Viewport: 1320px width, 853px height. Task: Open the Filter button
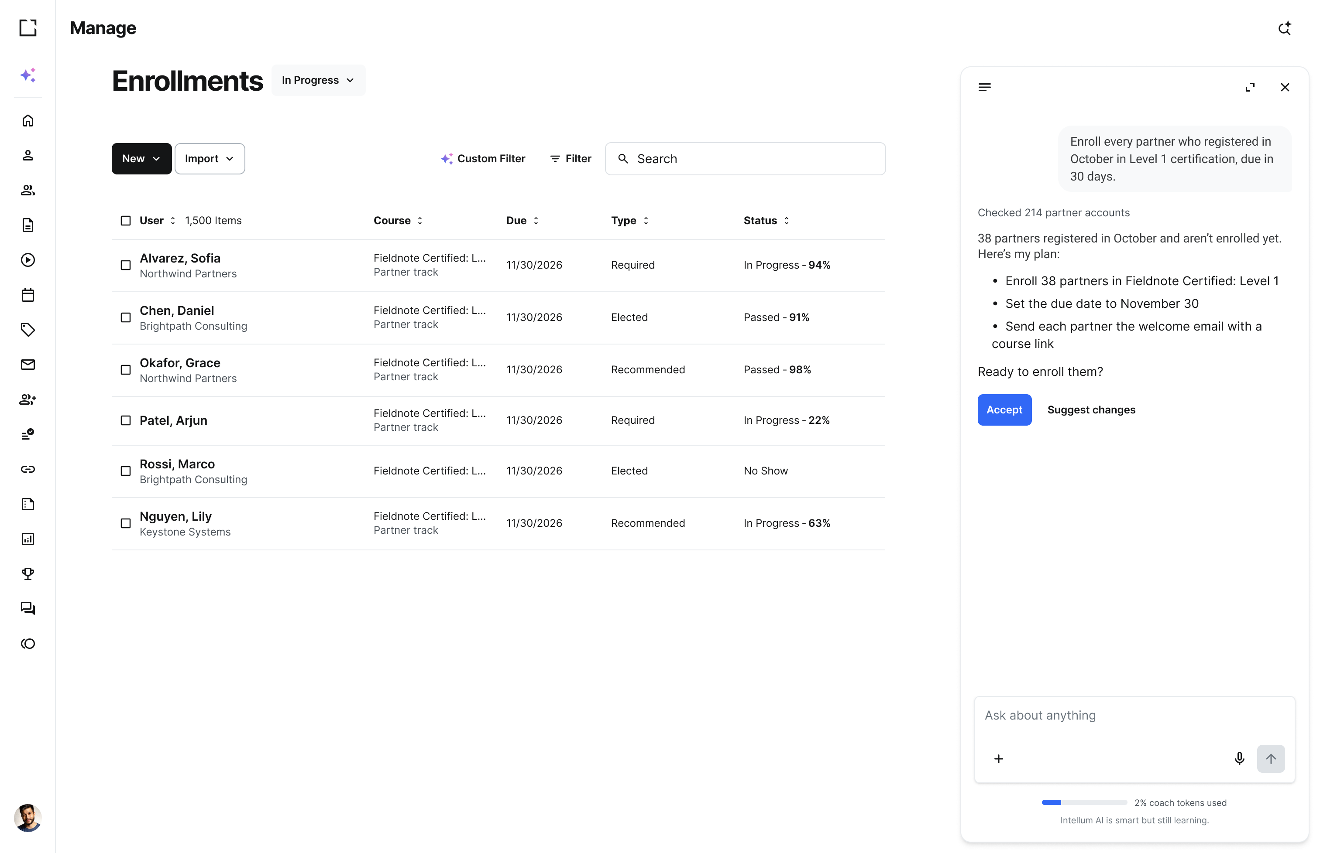[x=571, y=159]
